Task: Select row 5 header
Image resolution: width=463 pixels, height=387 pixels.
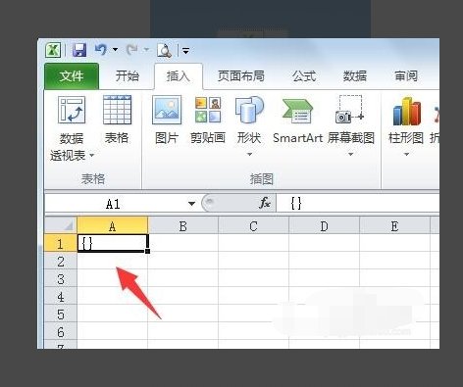Action: [x=61, y=314]
